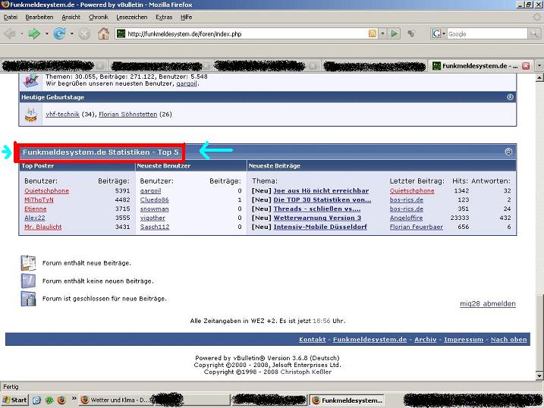Viewport: 544px width, 408px height.
Task: Click the 'mig28 abmelden' logout link
Action: coord(487,303)
